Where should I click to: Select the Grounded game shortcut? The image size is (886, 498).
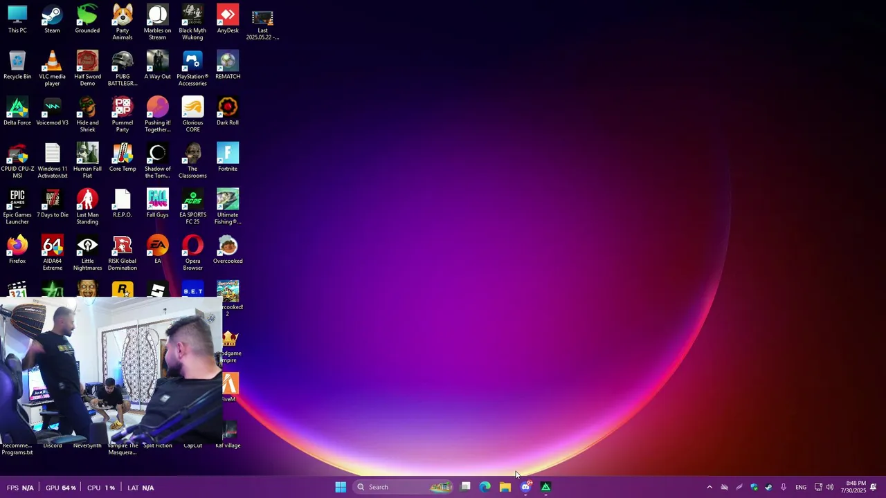click(x=87, y=19)
